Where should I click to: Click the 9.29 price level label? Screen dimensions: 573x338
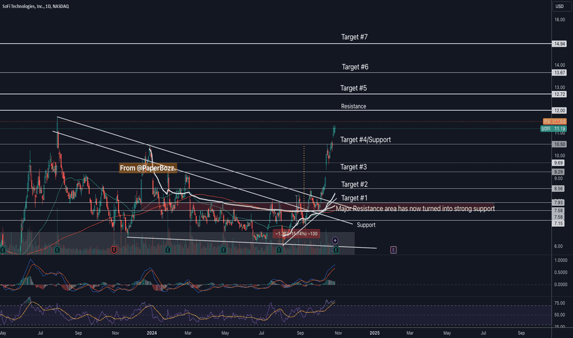coord(558,171)
